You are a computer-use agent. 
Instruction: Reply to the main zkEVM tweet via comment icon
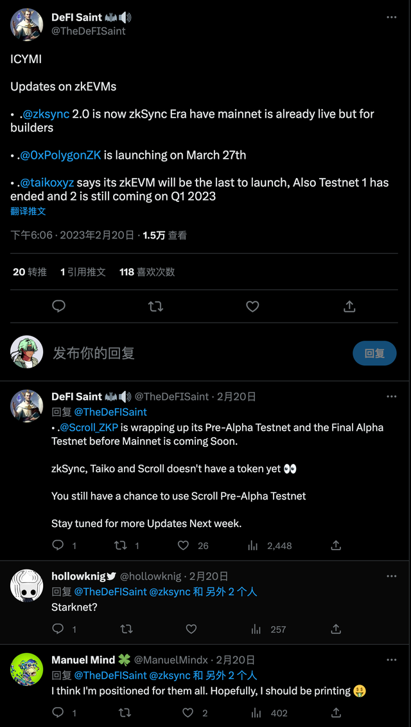click(x=58, y=307)
